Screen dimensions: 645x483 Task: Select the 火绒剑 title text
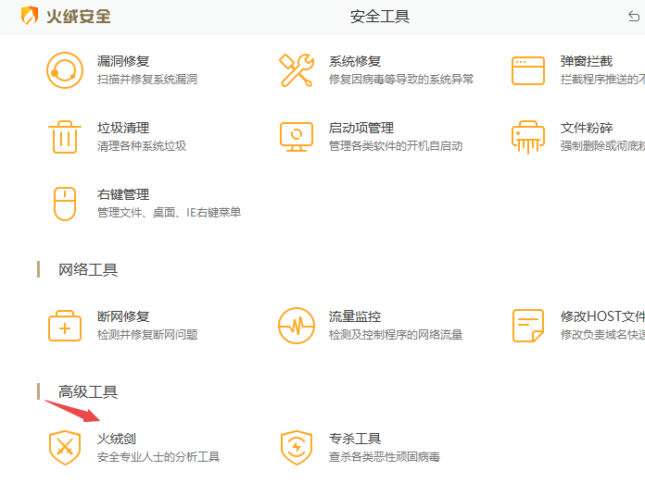[117, 440]
